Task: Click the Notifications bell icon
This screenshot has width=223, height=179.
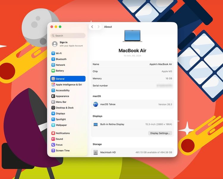Action: point(53,133)
